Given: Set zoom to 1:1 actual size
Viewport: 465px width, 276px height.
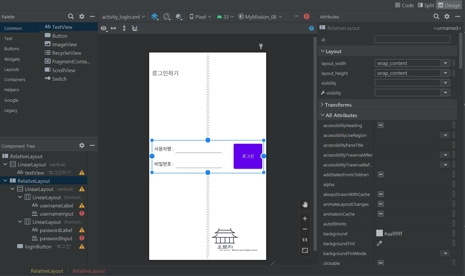Looking at the screenshot, I should 305,240.
